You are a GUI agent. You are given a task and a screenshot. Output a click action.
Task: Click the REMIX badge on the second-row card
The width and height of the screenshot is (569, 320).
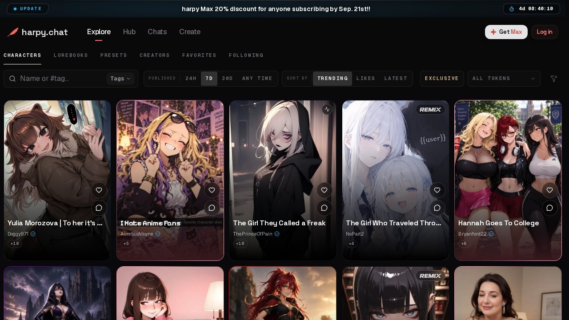point(430,276)
